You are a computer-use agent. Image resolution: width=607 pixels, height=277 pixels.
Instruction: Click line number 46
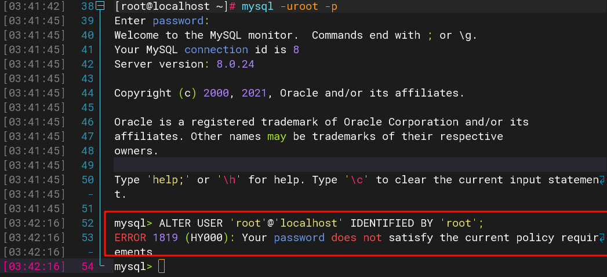pos(88,122)
